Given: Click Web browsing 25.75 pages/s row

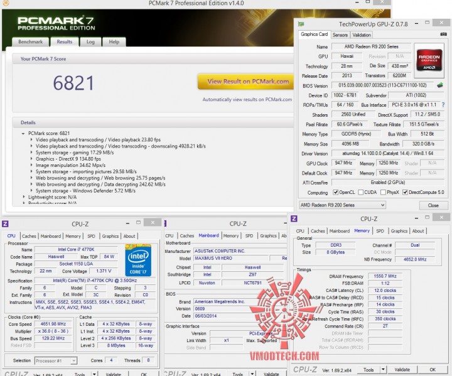Looking at the screenshot, I should [100, 178].
